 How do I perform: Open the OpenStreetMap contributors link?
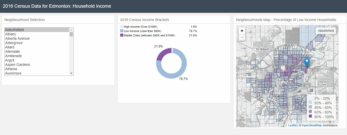(311, 125)
